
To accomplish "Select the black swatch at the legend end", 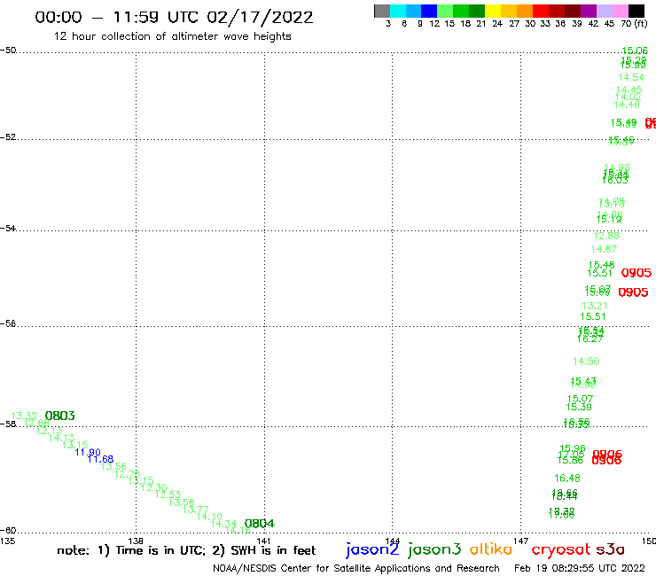I will point(636,11).
